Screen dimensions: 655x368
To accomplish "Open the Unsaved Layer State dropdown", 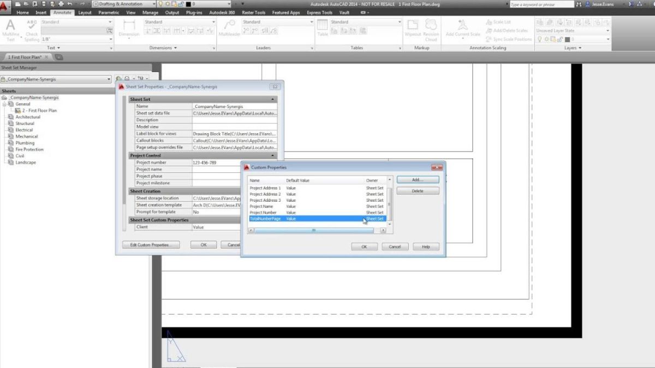I will click(x=573, y=31).
